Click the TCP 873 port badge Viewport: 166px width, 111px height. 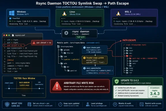pos(81,37)
